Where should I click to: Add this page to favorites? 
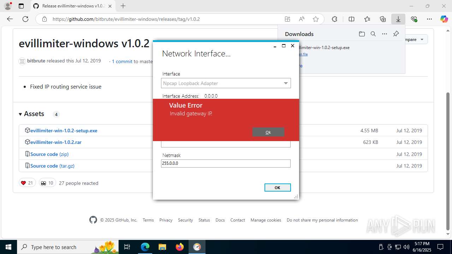point(316,19)
